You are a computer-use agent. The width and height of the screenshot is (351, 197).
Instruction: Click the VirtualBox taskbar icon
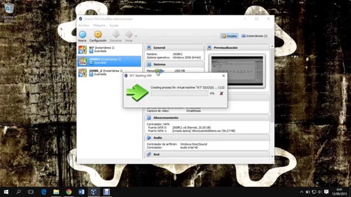[94, 192]
